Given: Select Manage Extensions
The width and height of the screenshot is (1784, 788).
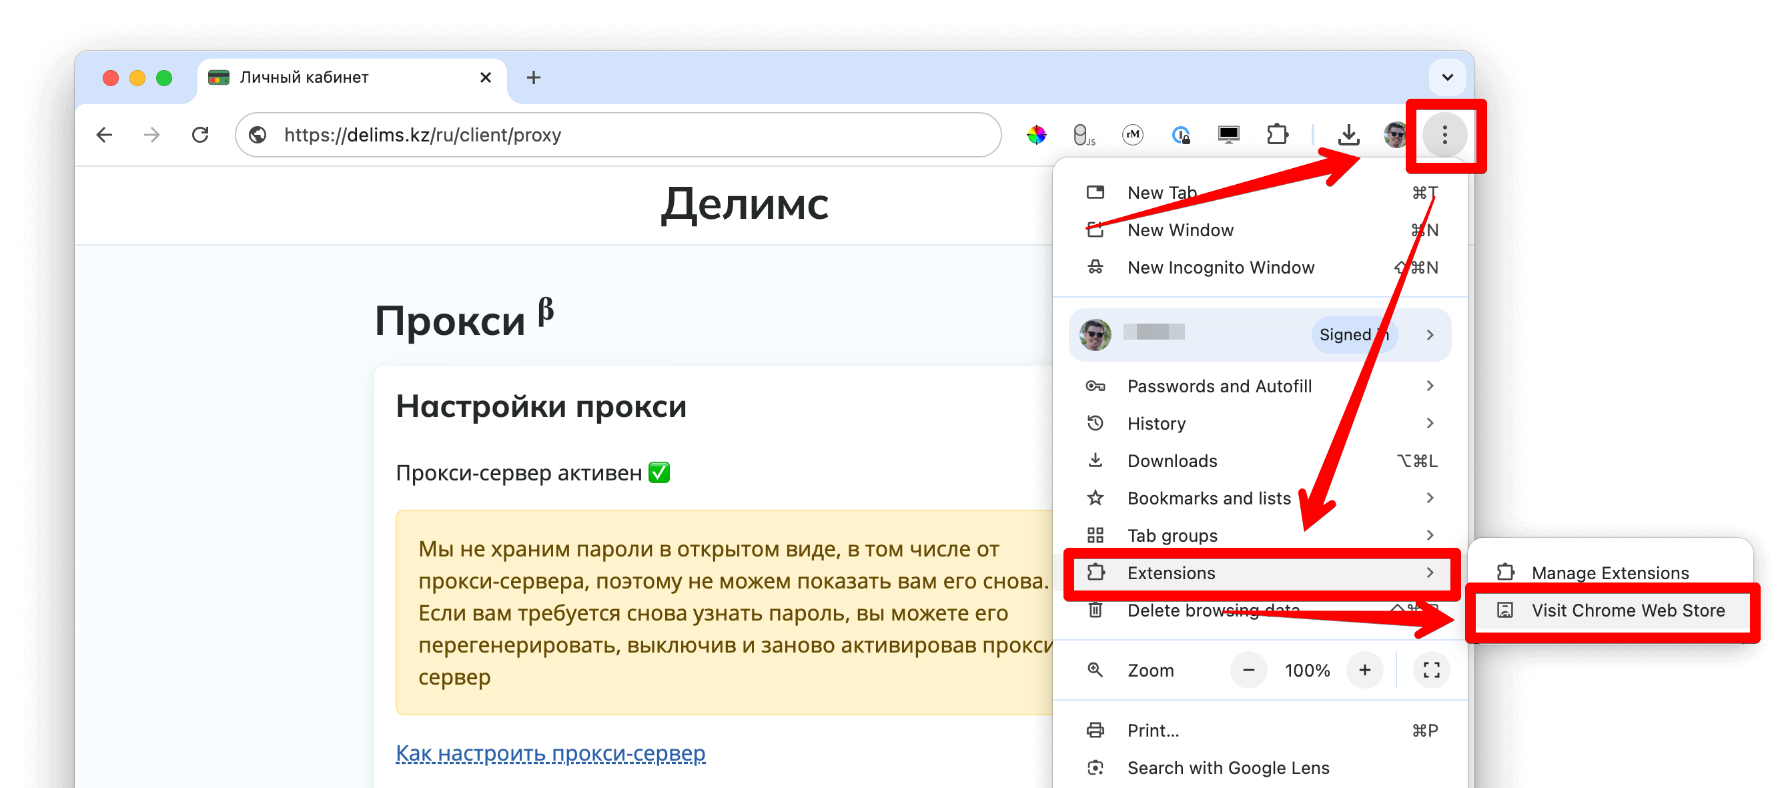Looking at the screenshot, I should 1610,572.
